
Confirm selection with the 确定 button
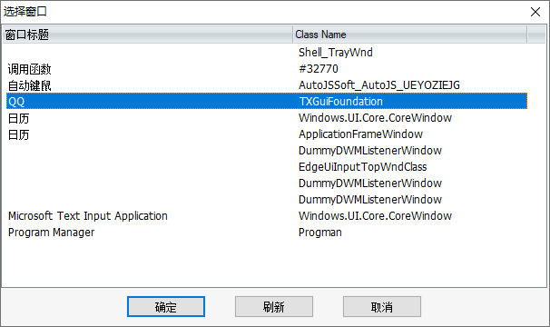[166, 307]
